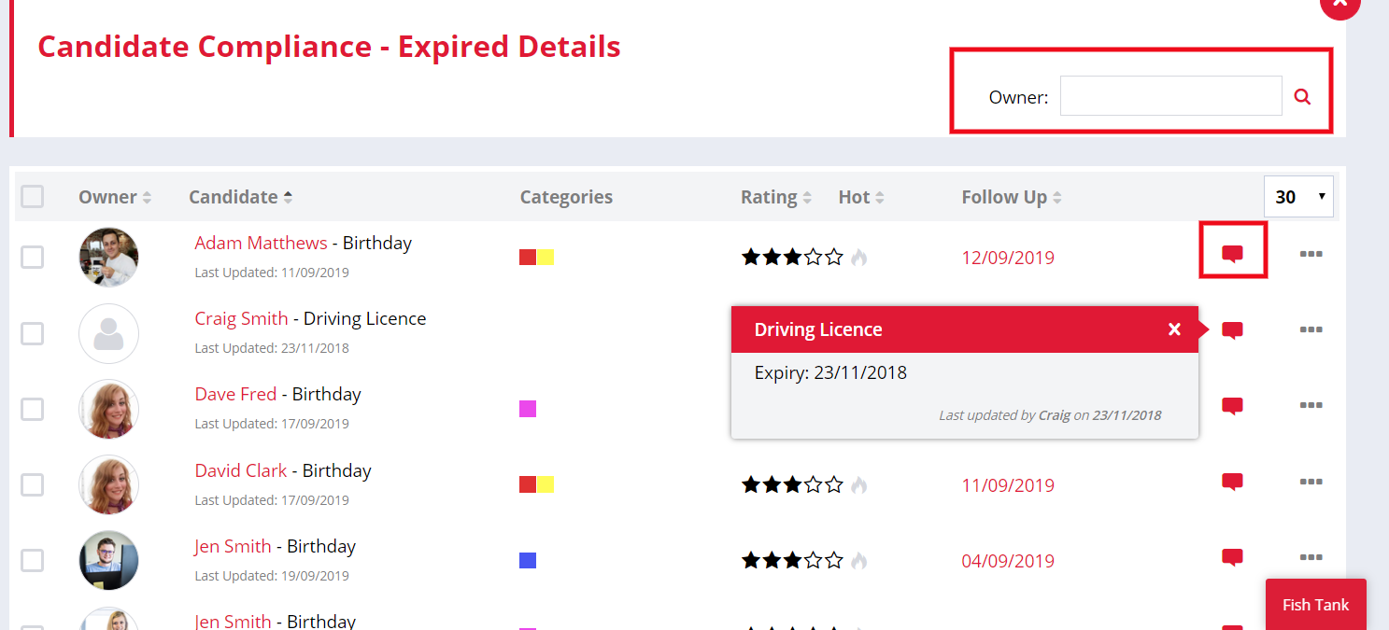Open the three-dot menu for David Clark
This screenshot has height=630, width=1389.
[x=1311, y=482]
